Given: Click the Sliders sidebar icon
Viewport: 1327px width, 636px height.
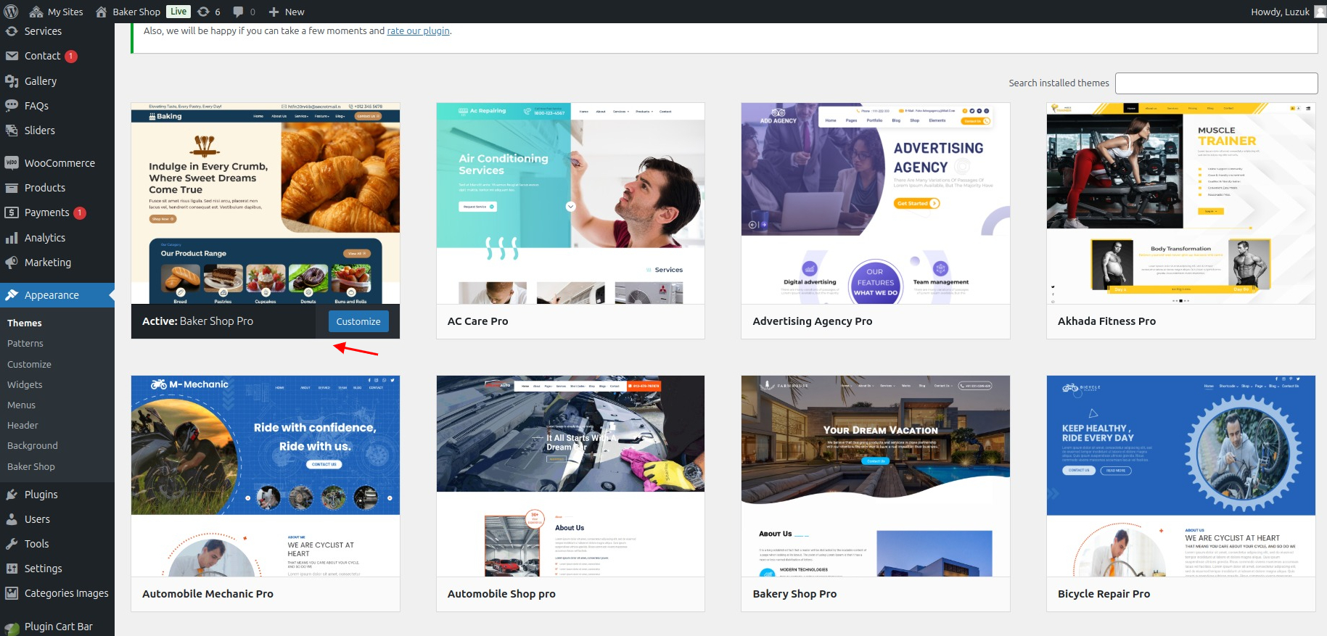Looking at the screenshot, I should [12, 131].
